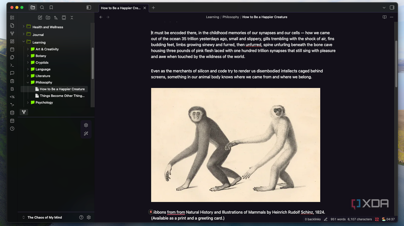Open daily note calendar icon, upper ribbon
Image resolution: width=404 pixels, height=226 pixels.
point(12,49)
